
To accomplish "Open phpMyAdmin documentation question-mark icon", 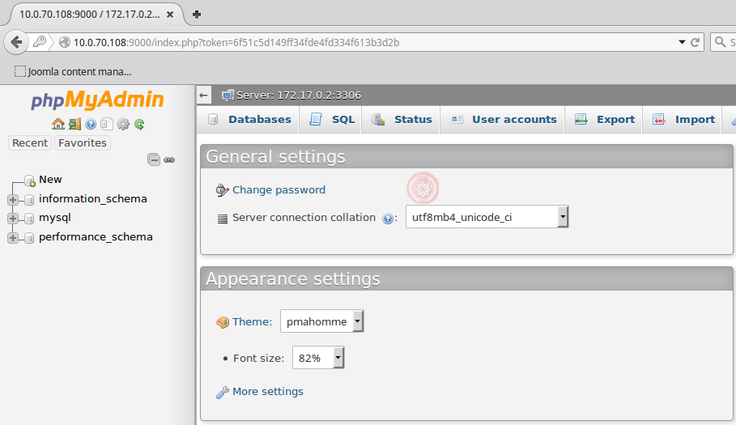I will click(91, 124).
